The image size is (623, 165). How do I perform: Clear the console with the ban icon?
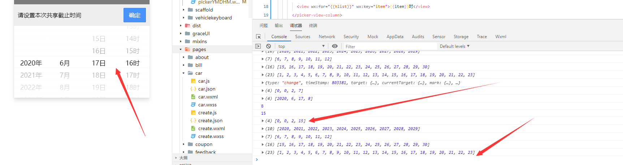tap(268, 46)
